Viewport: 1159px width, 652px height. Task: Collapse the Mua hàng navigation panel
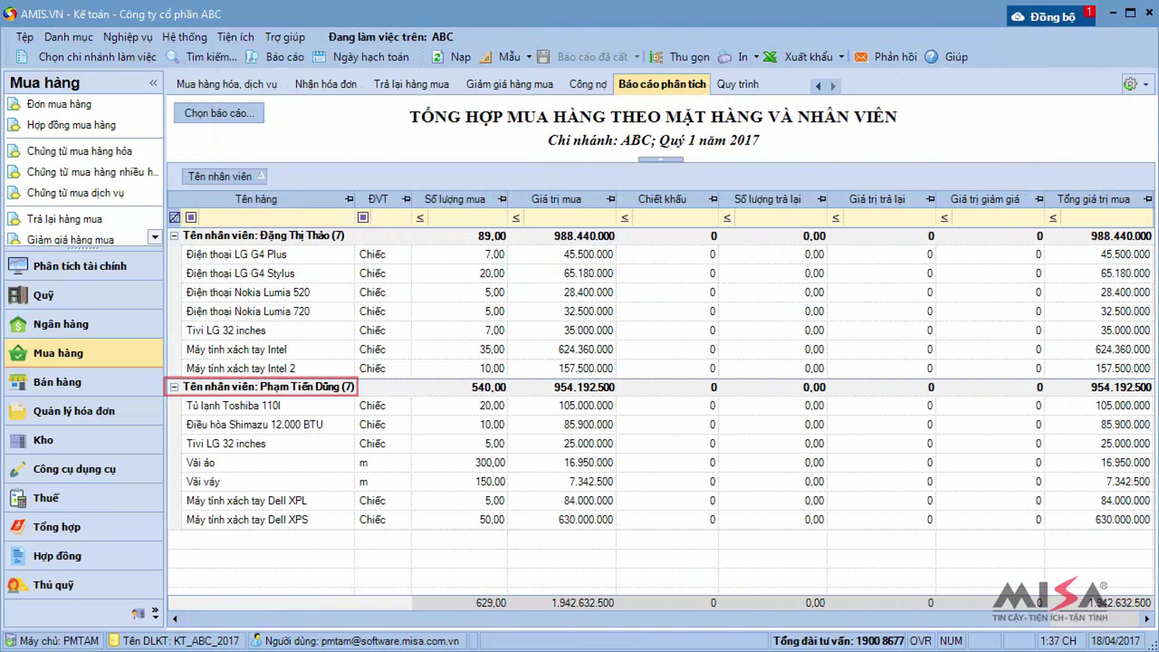[x=153, y=83]
